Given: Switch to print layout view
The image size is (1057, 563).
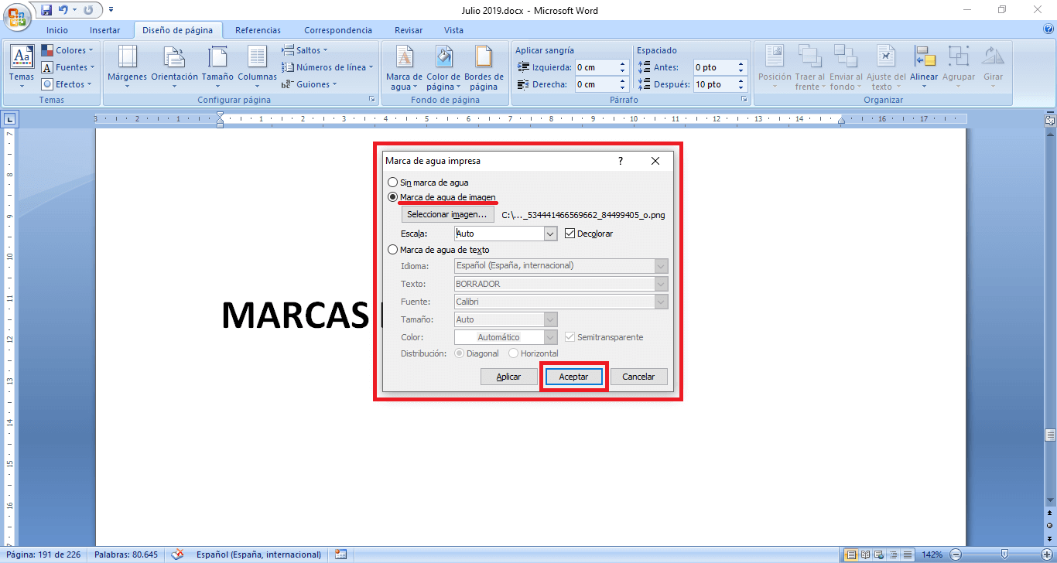Looking at the screenshot, I should pos(851,554).
